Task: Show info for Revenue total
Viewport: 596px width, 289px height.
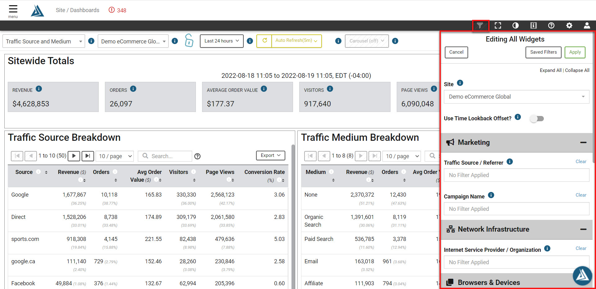Action: tap(39, 89)
